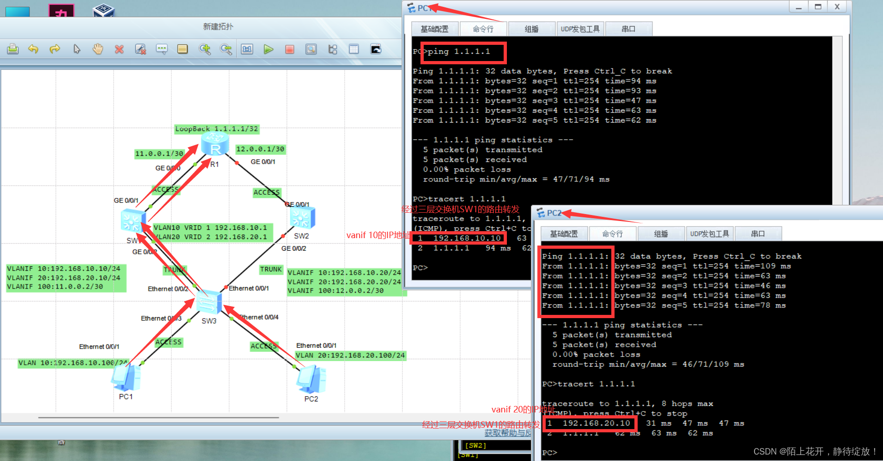Open 串口 tab in PC2 window
883x461 pixels.
[758, 234]
